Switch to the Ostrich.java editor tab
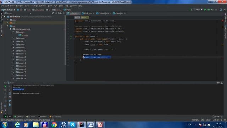227x128 pixels. click(104, 14)
